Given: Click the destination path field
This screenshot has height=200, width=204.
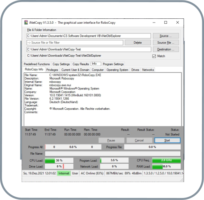Looking at the screenshot, I should coord(89,49).
